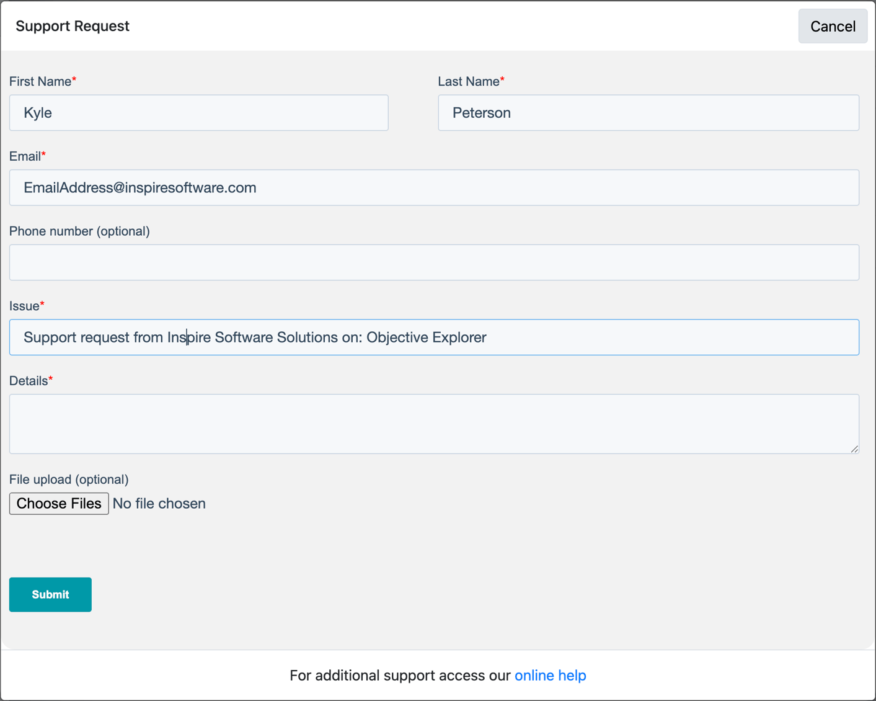Focus the empty Phone number field
Image resolution: width=876 pixels, height=701 pixels.
(434, 262)
